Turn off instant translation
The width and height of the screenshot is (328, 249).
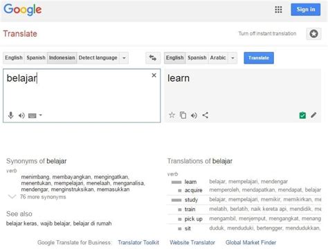click(267, 34)
